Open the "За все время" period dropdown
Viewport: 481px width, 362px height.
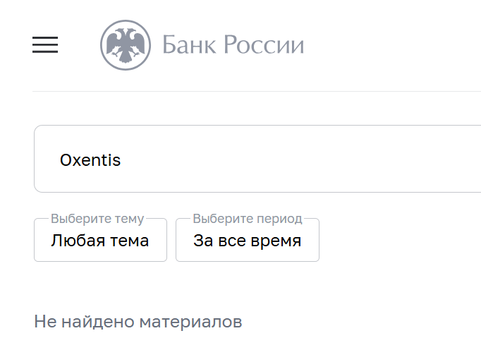click(x=247, y=241)
